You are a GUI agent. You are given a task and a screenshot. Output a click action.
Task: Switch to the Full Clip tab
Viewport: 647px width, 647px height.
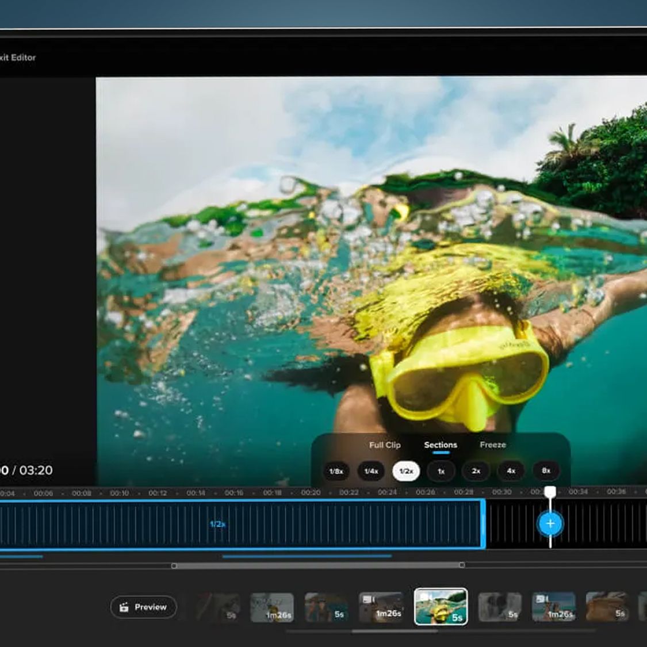pos(385,445)
